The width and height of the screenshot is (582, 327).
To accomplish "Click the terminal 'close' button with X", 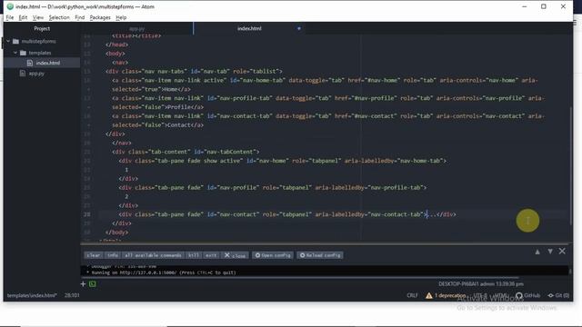I will click(x=235, y=255).
